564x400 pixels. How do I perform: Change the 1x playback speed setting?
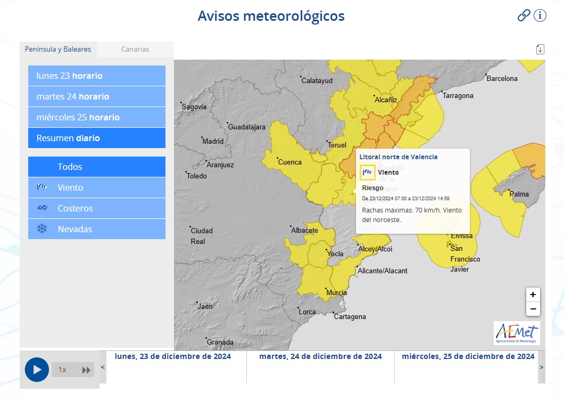pyautogui.click(x=62, y=369)
